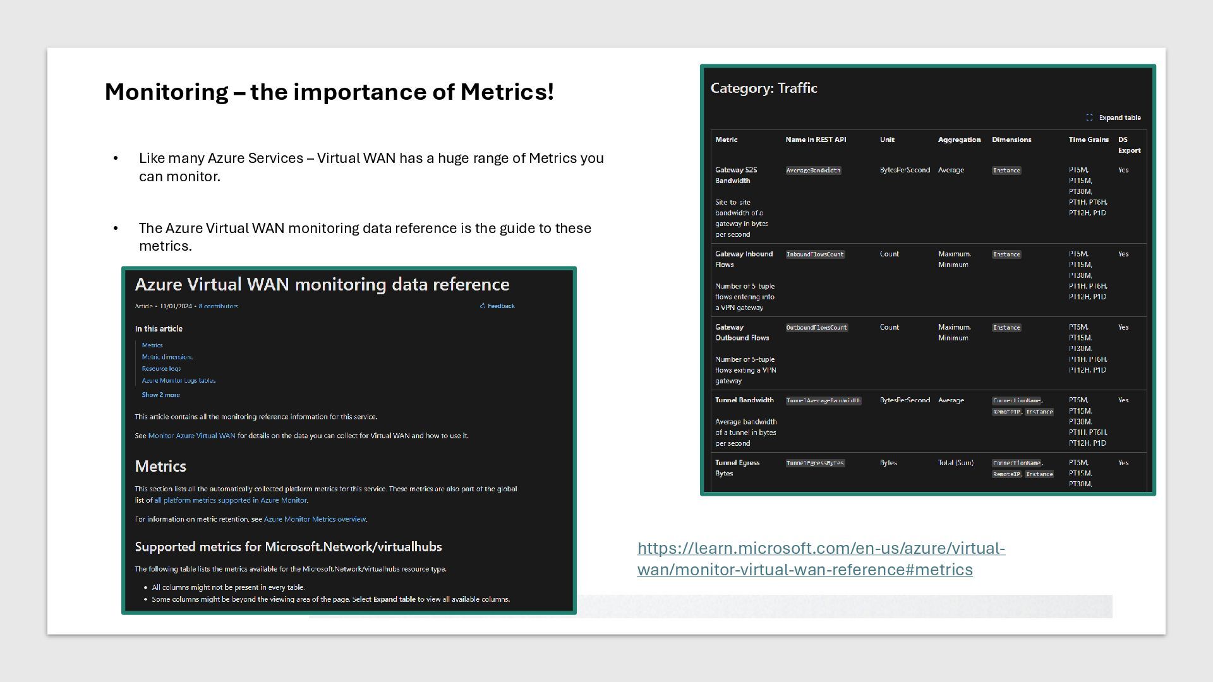Click the 'TunnelEgressBytes' code label

(x=815, y=464)
